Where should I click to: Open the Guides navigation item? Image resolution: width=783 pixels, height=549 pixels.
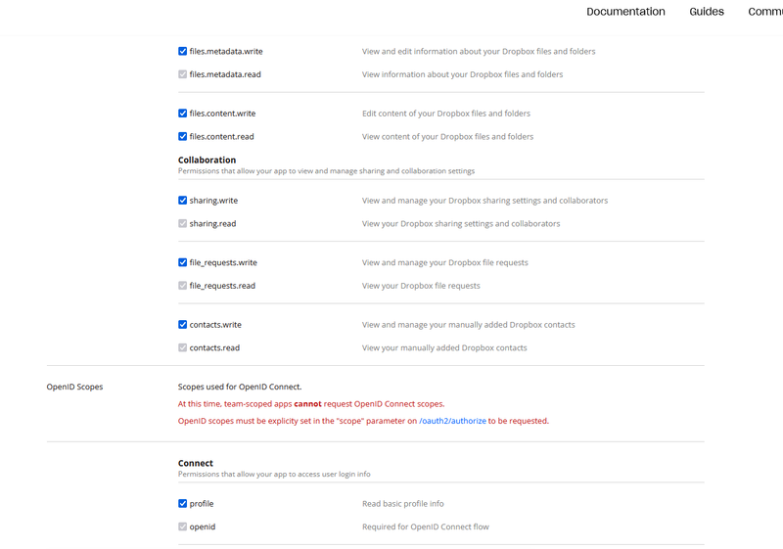coord(707,12)
